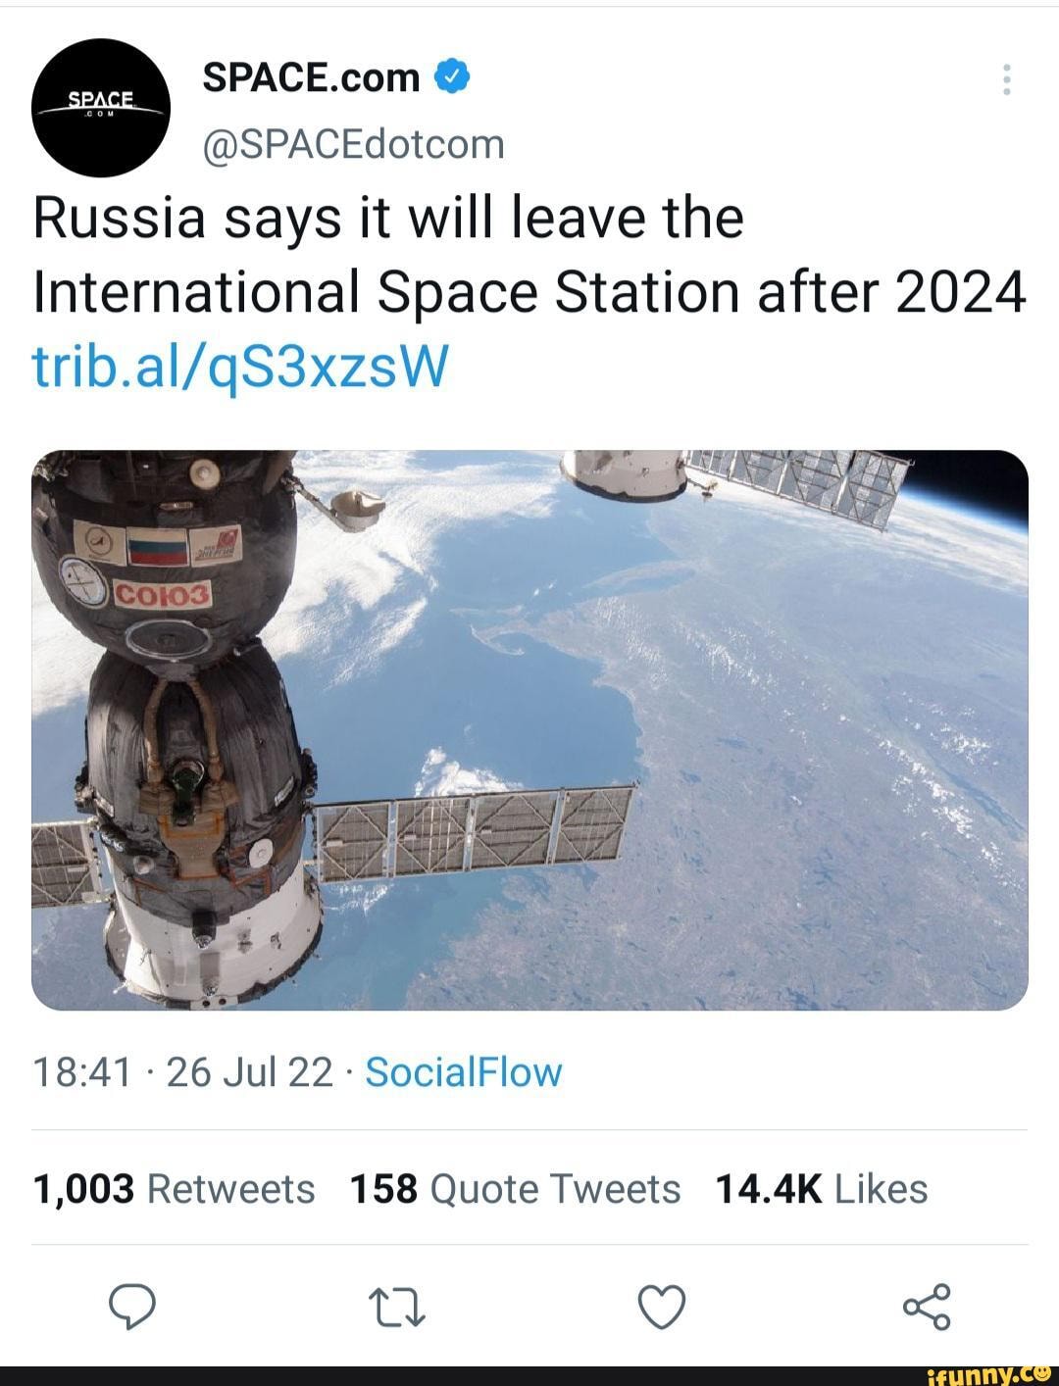Screen dimensions: 1059x1386
Task: Click the reply speech bubble icon
Action: click(131, 1307)
